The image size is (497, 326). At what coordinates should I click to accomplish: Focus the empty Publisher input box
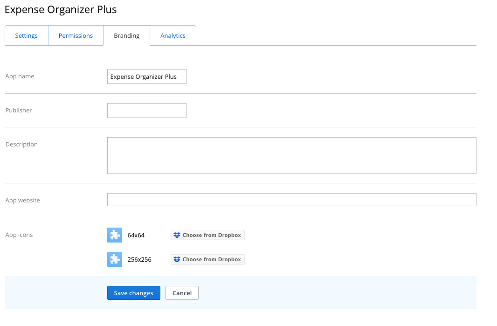[x=146, y=111]
